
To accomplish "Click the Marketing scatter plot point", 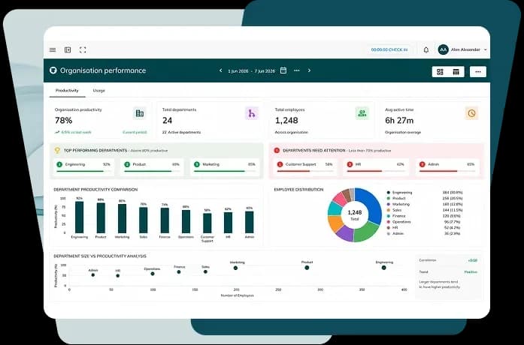I will click(235, 268).
